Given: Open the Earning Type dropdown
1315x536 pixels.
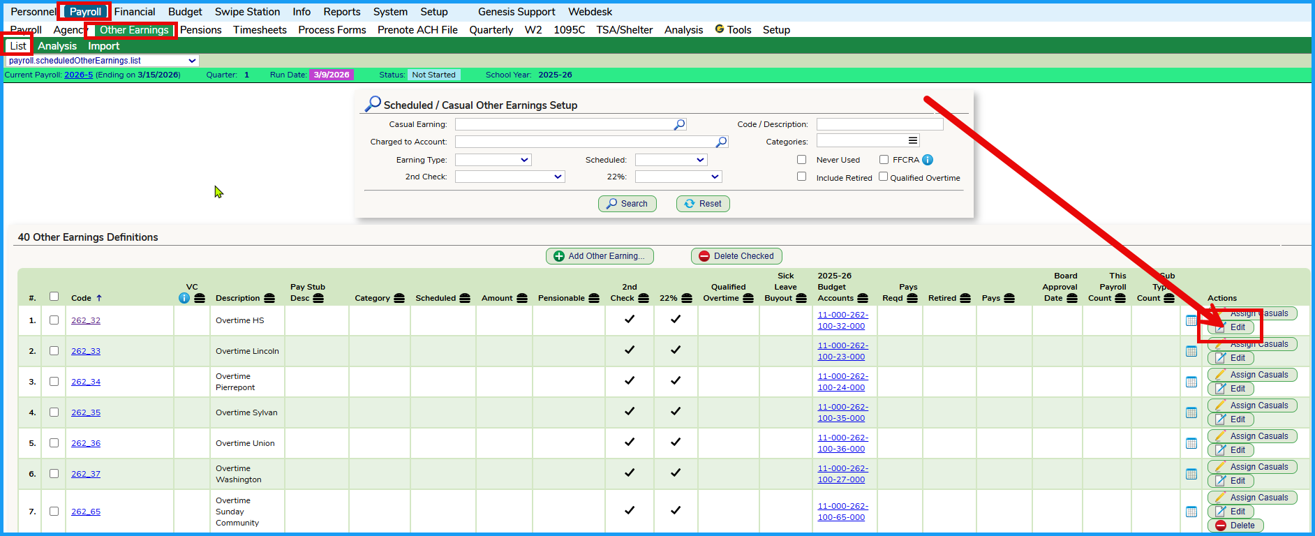Looking at the screenshot, I should 493,160.
